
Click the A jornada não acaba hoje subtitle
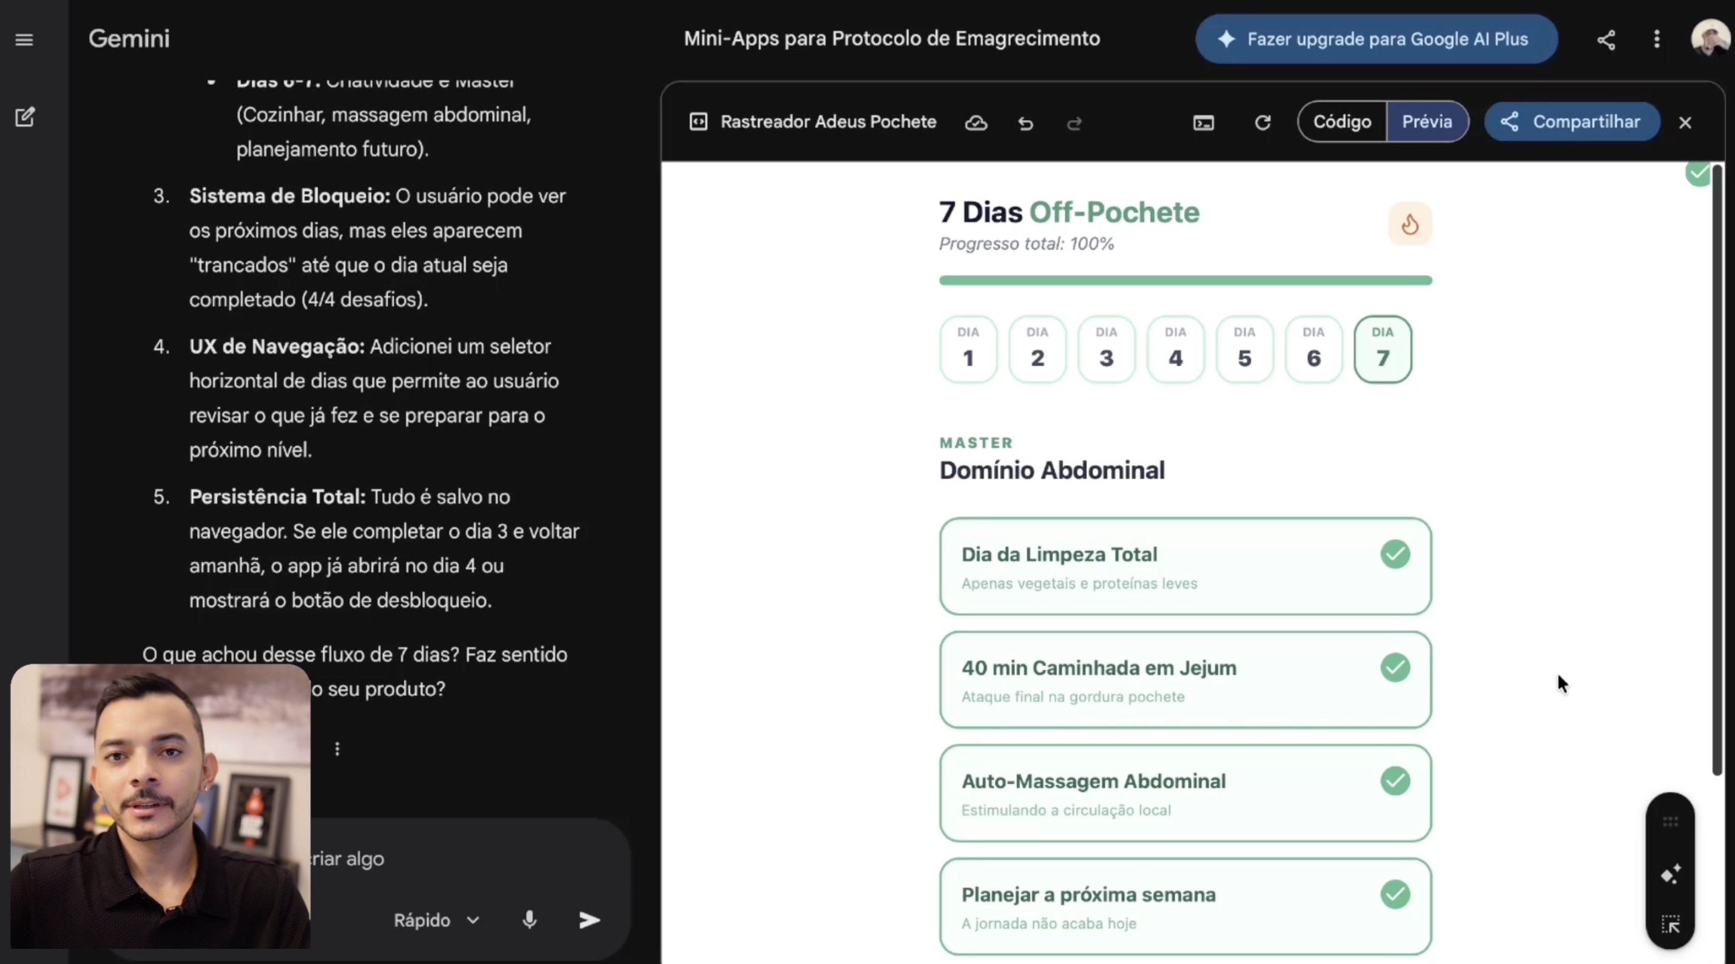pyautogui.click(x=1049, y=923)
